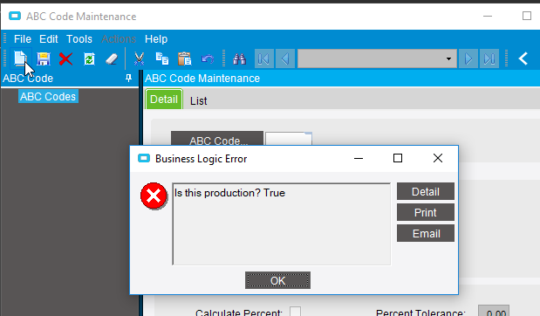540x316 pixels.
Task: Open the Tools menu
Action: (x=79, y=39)
